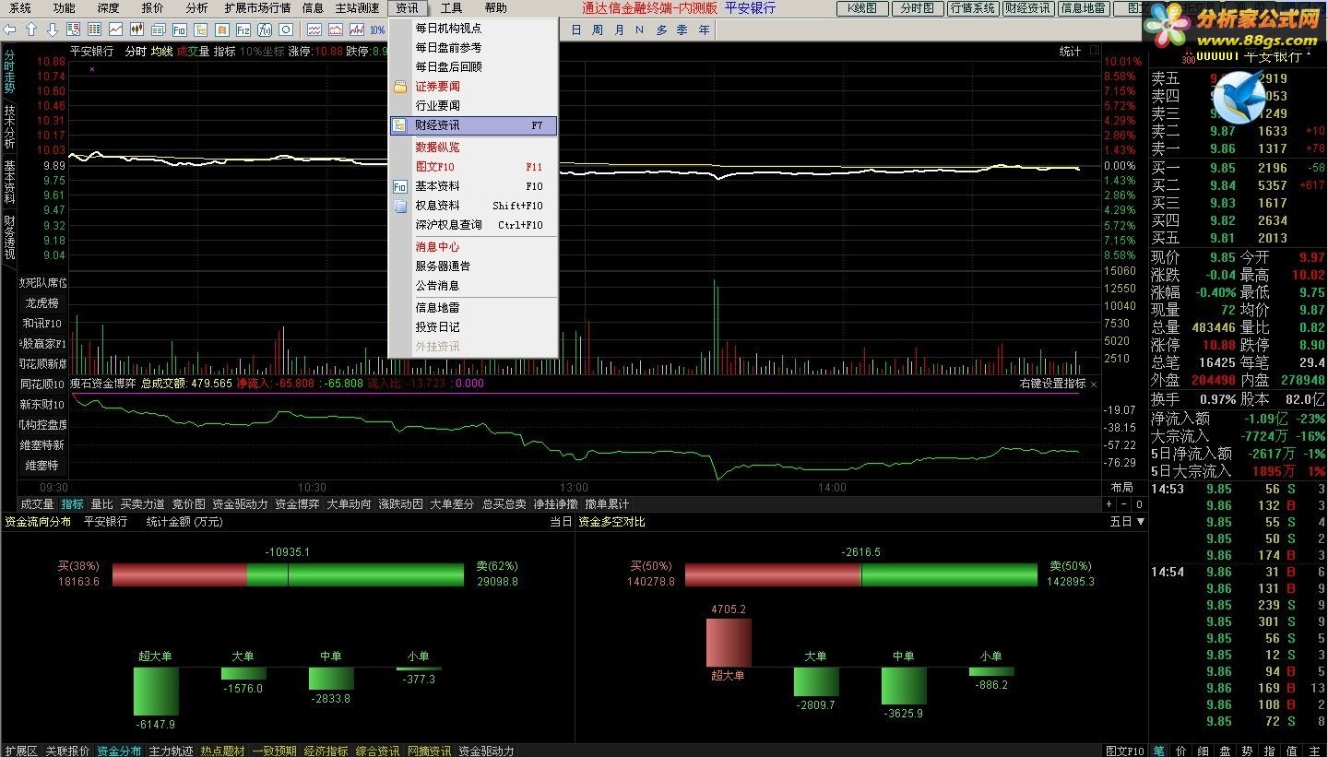Image resolution: width=1328 pixels, height=757 pixels.
Task: Open the 功能 menu
Action: 64,8
